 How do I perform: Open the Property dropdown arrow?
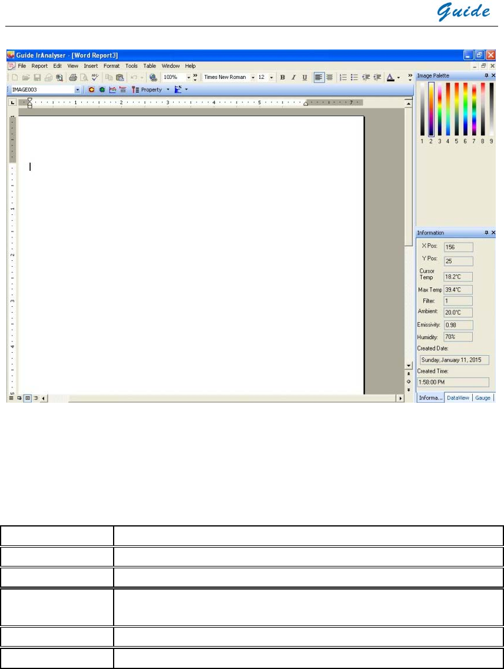(168, 90)
